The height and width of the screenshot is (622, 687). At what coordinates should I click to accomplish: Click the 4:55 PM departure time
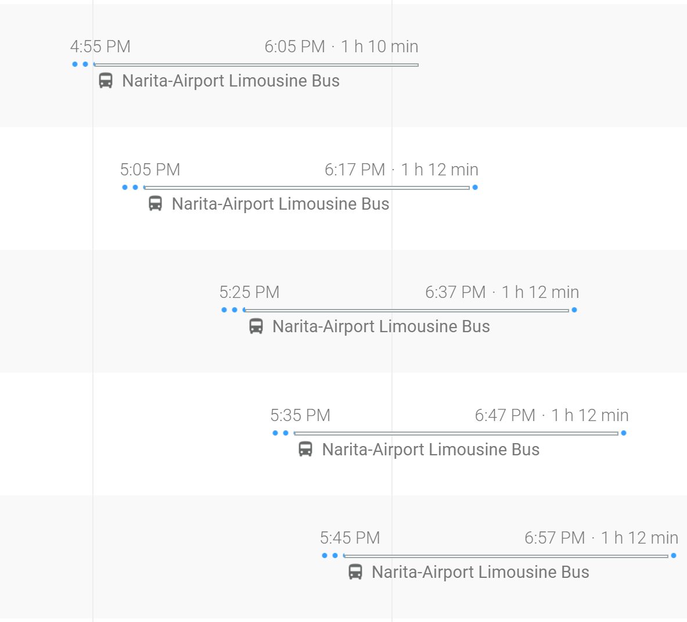click(100, 46)
